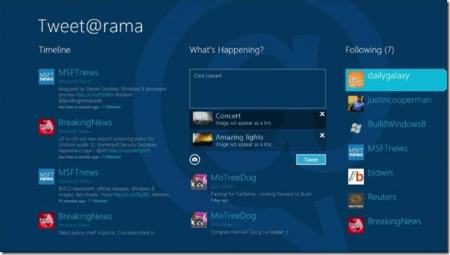The width and height of the screenshot is (450, 255).
Task: Remove the Amazing lights image attachment
Action: (x=322, y=136)
